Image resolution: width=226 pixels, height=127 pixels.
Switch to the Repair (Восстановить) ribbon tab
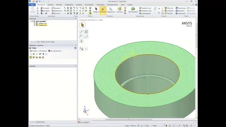89,5
